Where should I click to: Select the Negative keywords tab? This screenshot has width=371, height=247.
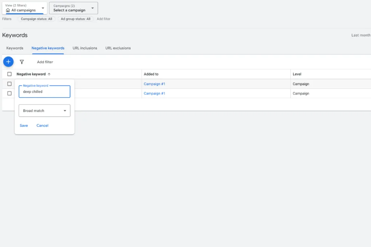point(48,48)
